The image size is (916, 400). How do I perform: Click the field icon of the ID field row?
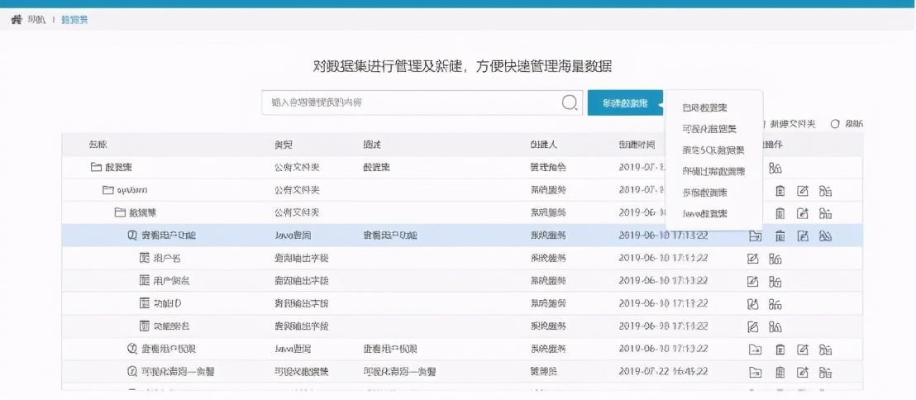(x=145, y=303)
